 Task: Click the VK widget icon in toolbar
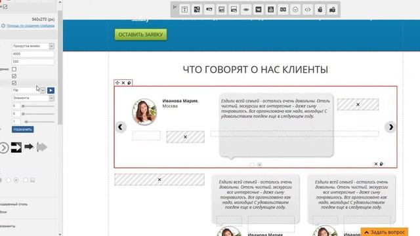[x=258, y=10]
